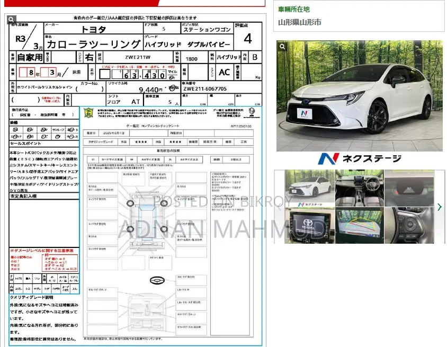Click the chassis number ZWE211-6067705
The width and height of the screenshot is (447, 347).
point(204,88)
